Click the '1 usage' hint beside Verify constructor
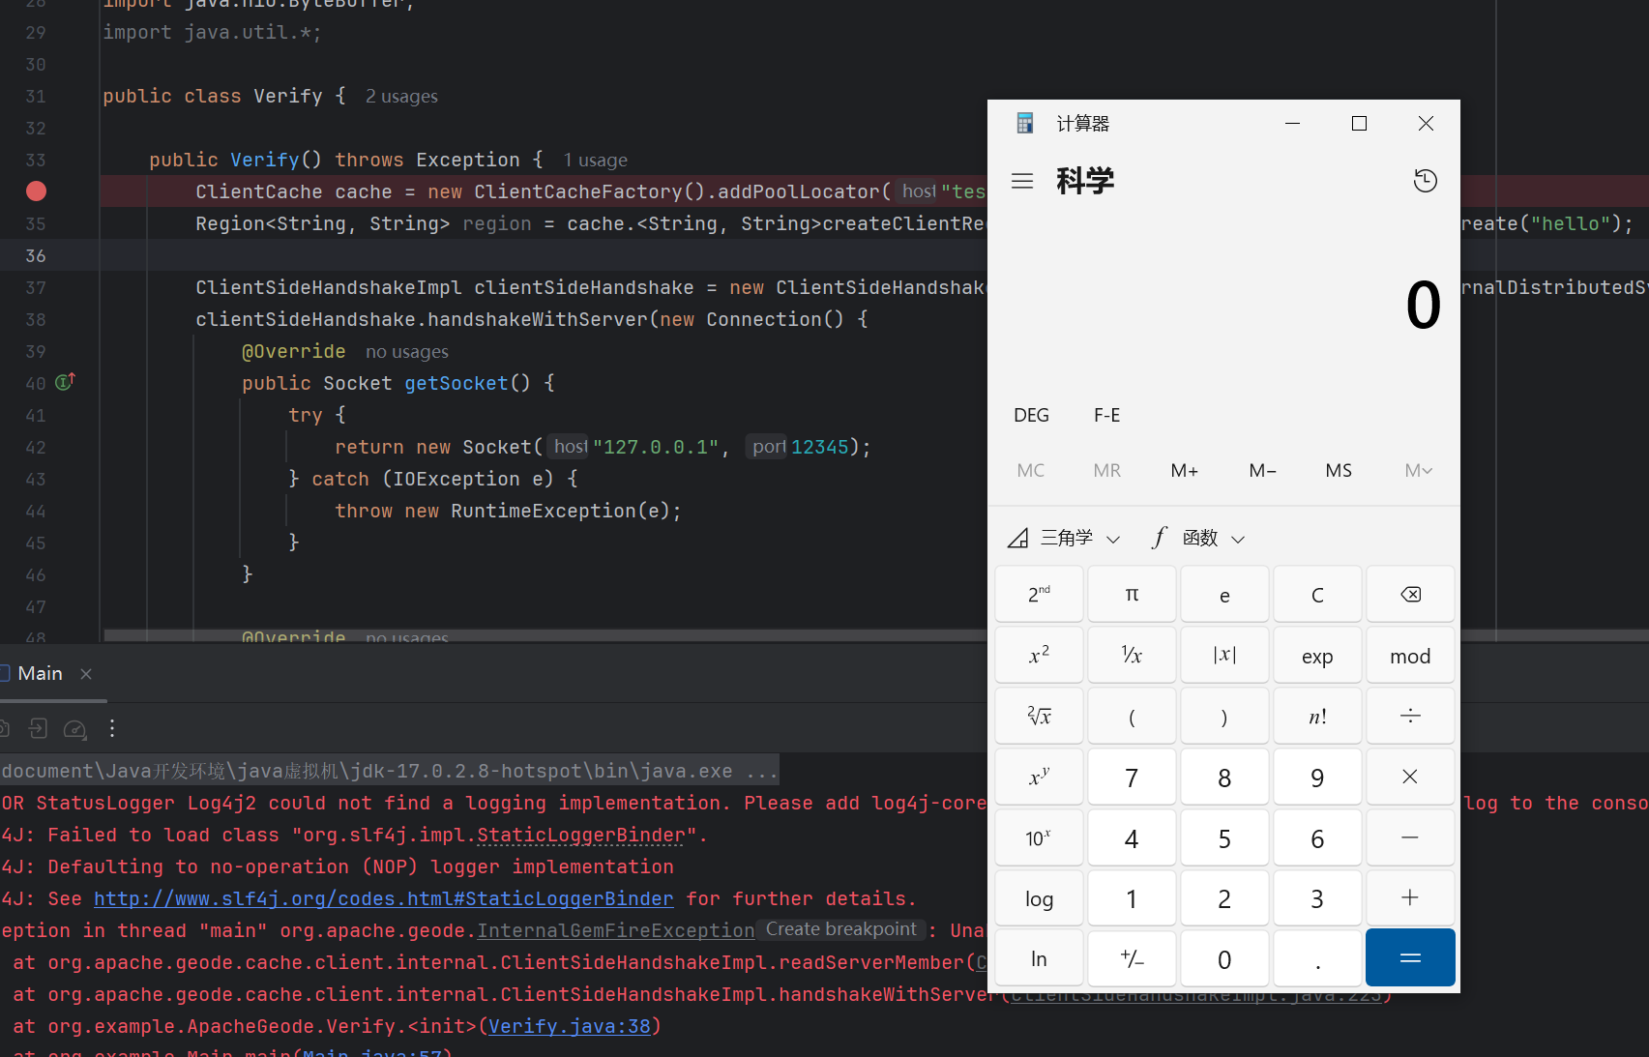 click(x=595, y=160)
